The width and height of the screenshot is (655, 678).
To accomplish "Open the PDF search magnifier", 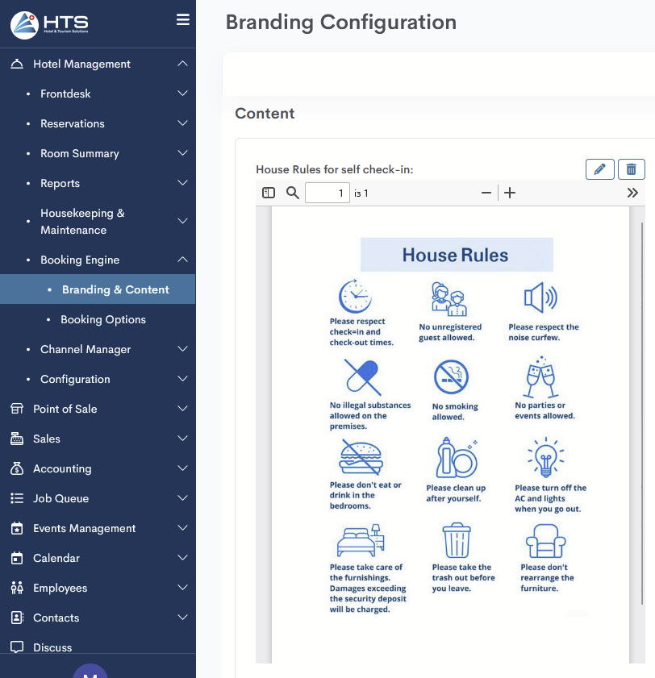I will coord(293,193).
